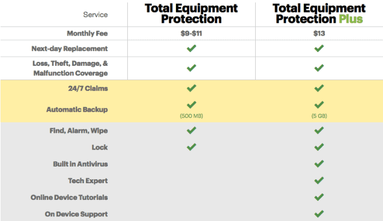Select the Total Equipment Protection column header
383x221 pixels.
[191, 13]
